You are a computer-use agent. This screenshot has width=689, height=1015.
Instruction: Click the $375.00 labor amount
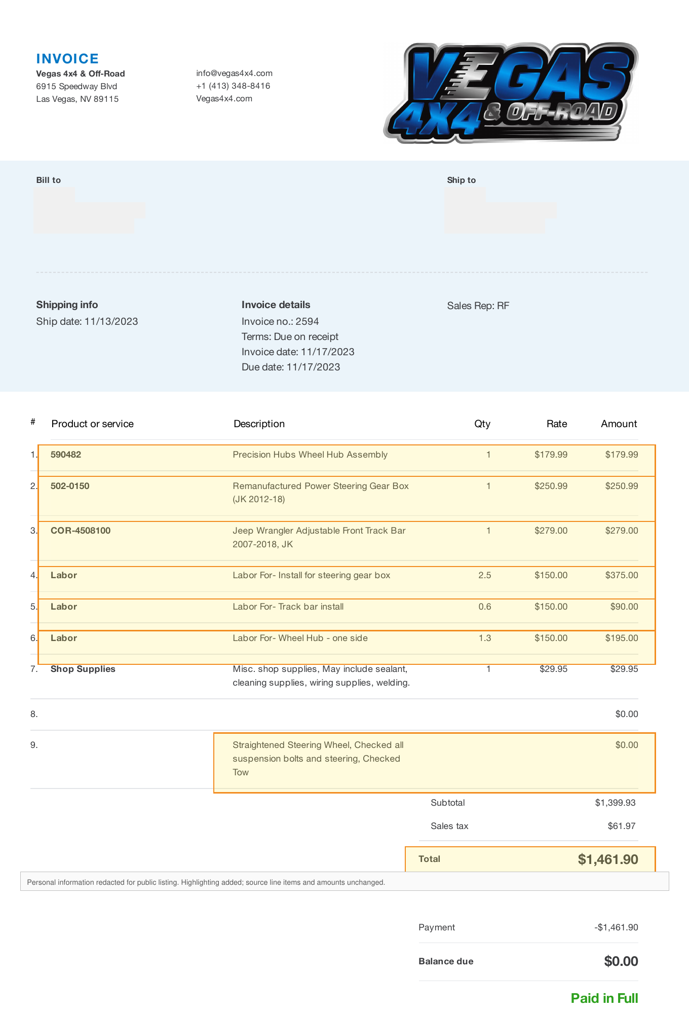(622, 575)
